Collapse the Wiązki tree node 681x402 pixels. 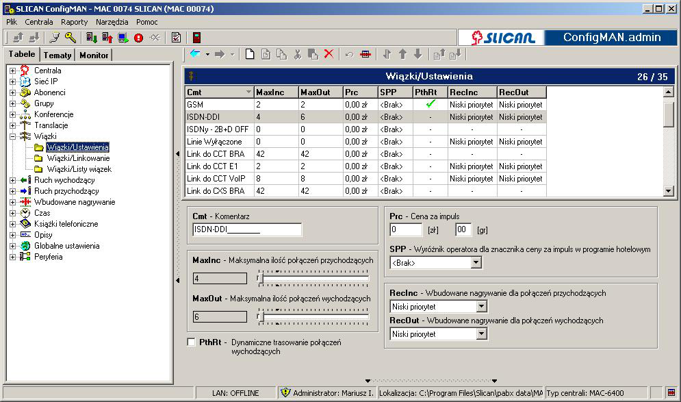pos(12,136)
